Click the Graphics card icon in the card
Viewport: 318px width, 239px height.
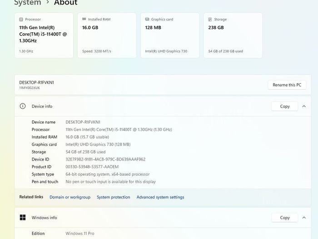pyautogui.click(x=147, y=19)
